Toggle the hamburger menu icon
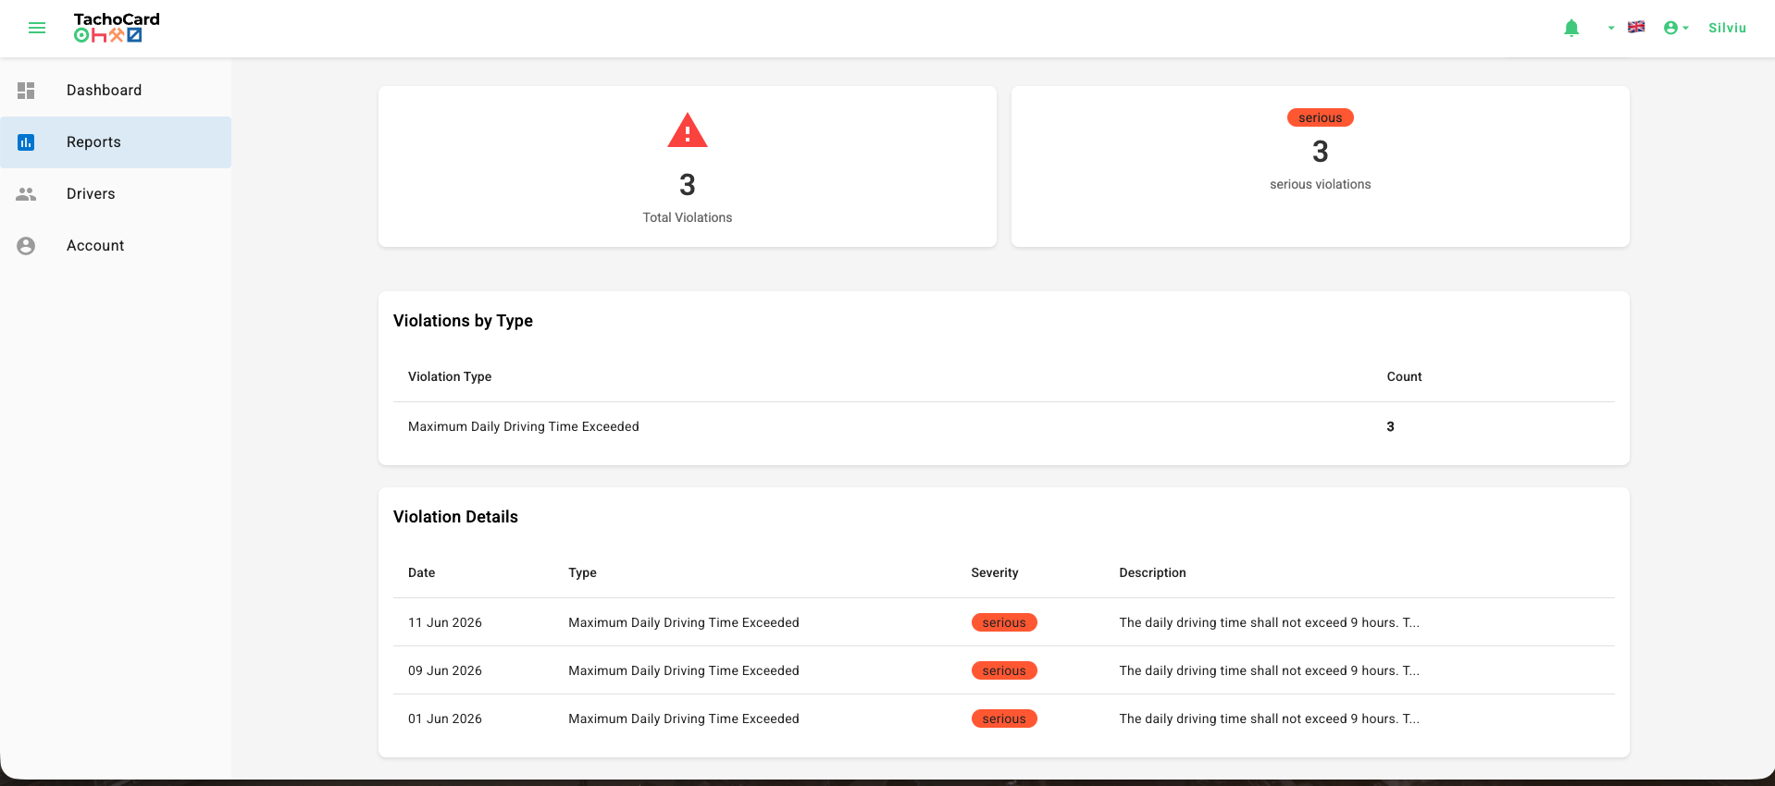 [37, 28]
